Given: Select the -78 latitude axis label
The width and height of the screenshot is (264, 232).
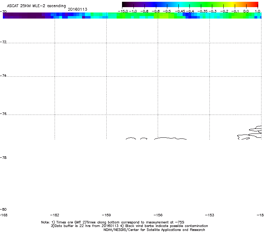Looking at the screenshot, I should coord(3,157).
